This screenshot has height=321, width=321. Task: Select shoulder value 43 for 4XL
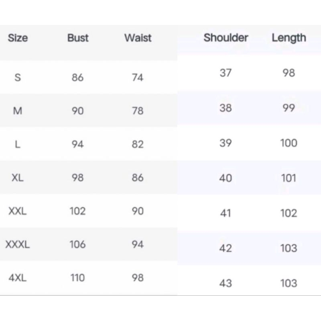(226, 283)
